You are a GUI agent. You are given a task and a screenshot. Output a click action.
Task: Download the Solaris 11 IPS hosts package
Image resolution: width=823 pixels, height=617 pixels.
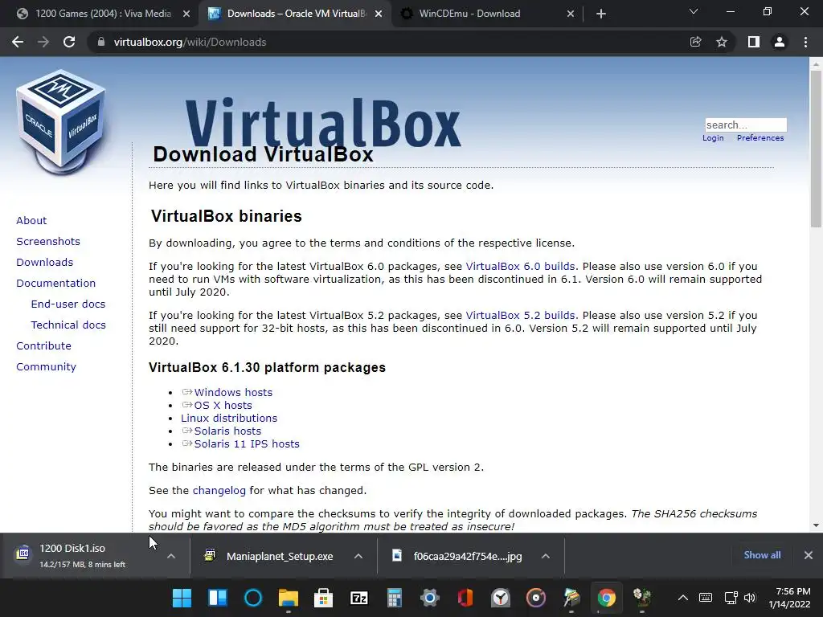tap(247, 443)
